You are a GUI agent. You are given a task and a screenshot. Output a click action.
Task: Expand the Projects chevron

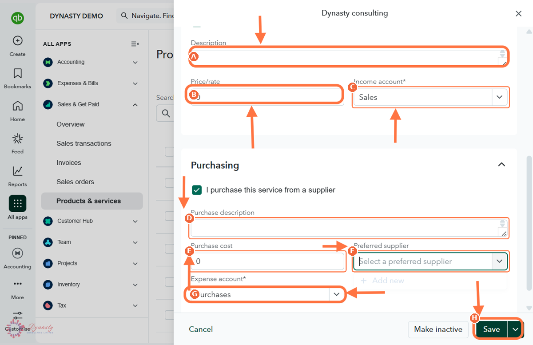click(135, 263)
